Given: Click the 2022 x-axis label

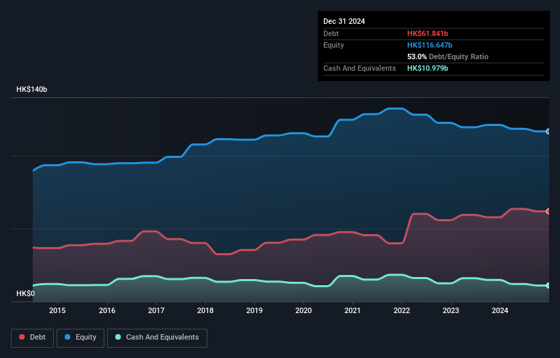Looking at the screenshot, I should pos(402,310).
